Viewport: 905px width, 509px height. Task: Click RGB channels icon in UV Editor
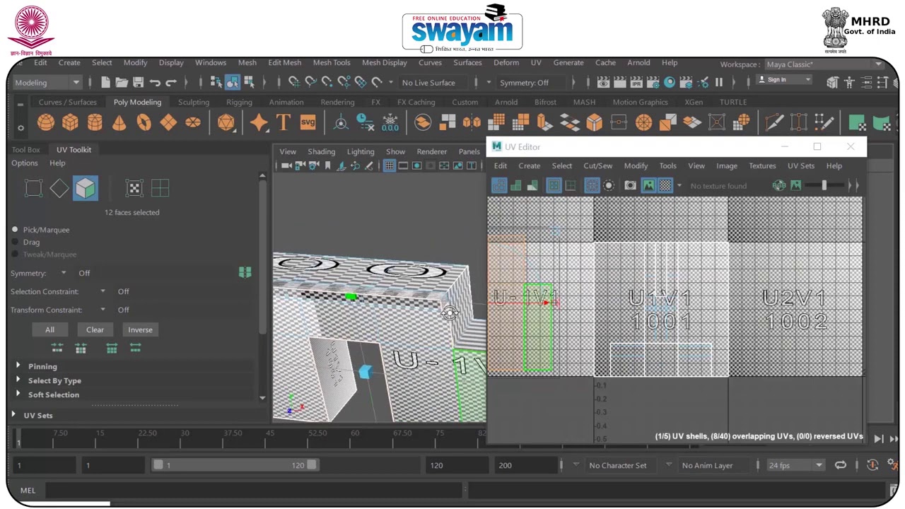pyautogui.click(x=779, y=186)
